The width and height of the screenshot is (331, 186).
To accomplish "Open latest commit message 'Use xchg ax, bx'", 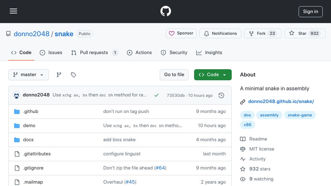I will coord(99,95).
